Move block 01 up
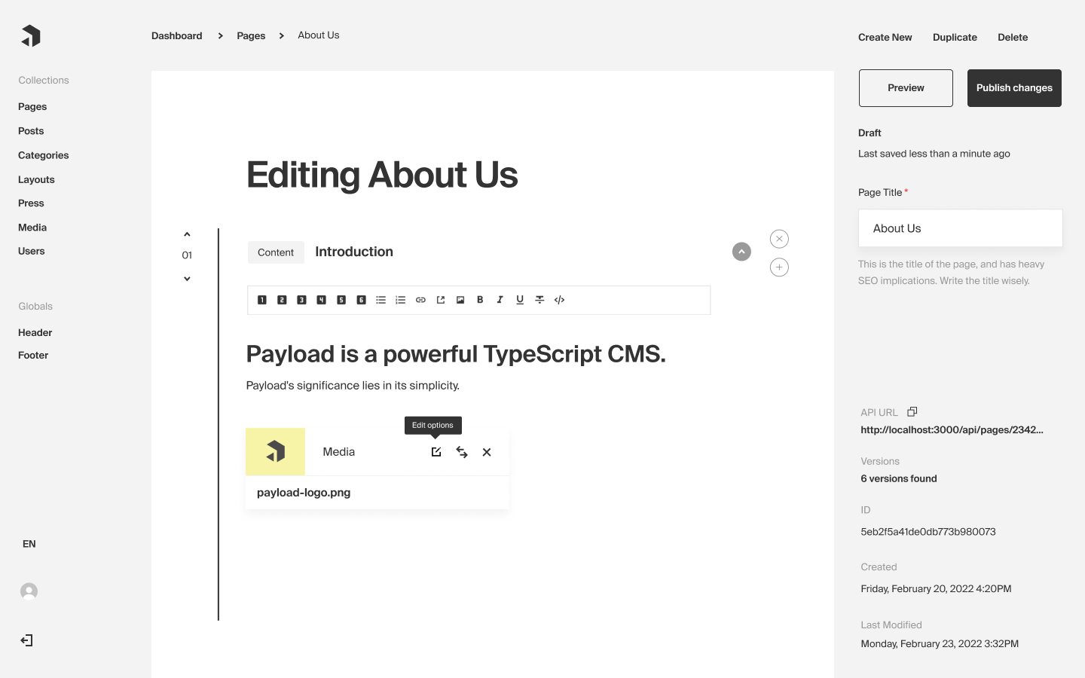1085x678 pixels. (x=187, y=234)
